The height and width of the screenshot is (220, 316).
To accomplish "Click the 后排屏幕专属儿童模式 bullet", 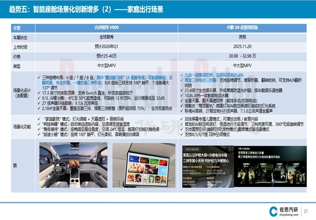I will point(219,119).
